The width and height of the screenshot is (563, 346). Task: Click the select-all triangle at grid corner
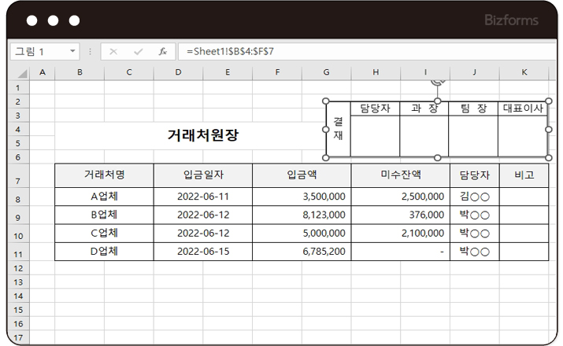pos(22,73)
